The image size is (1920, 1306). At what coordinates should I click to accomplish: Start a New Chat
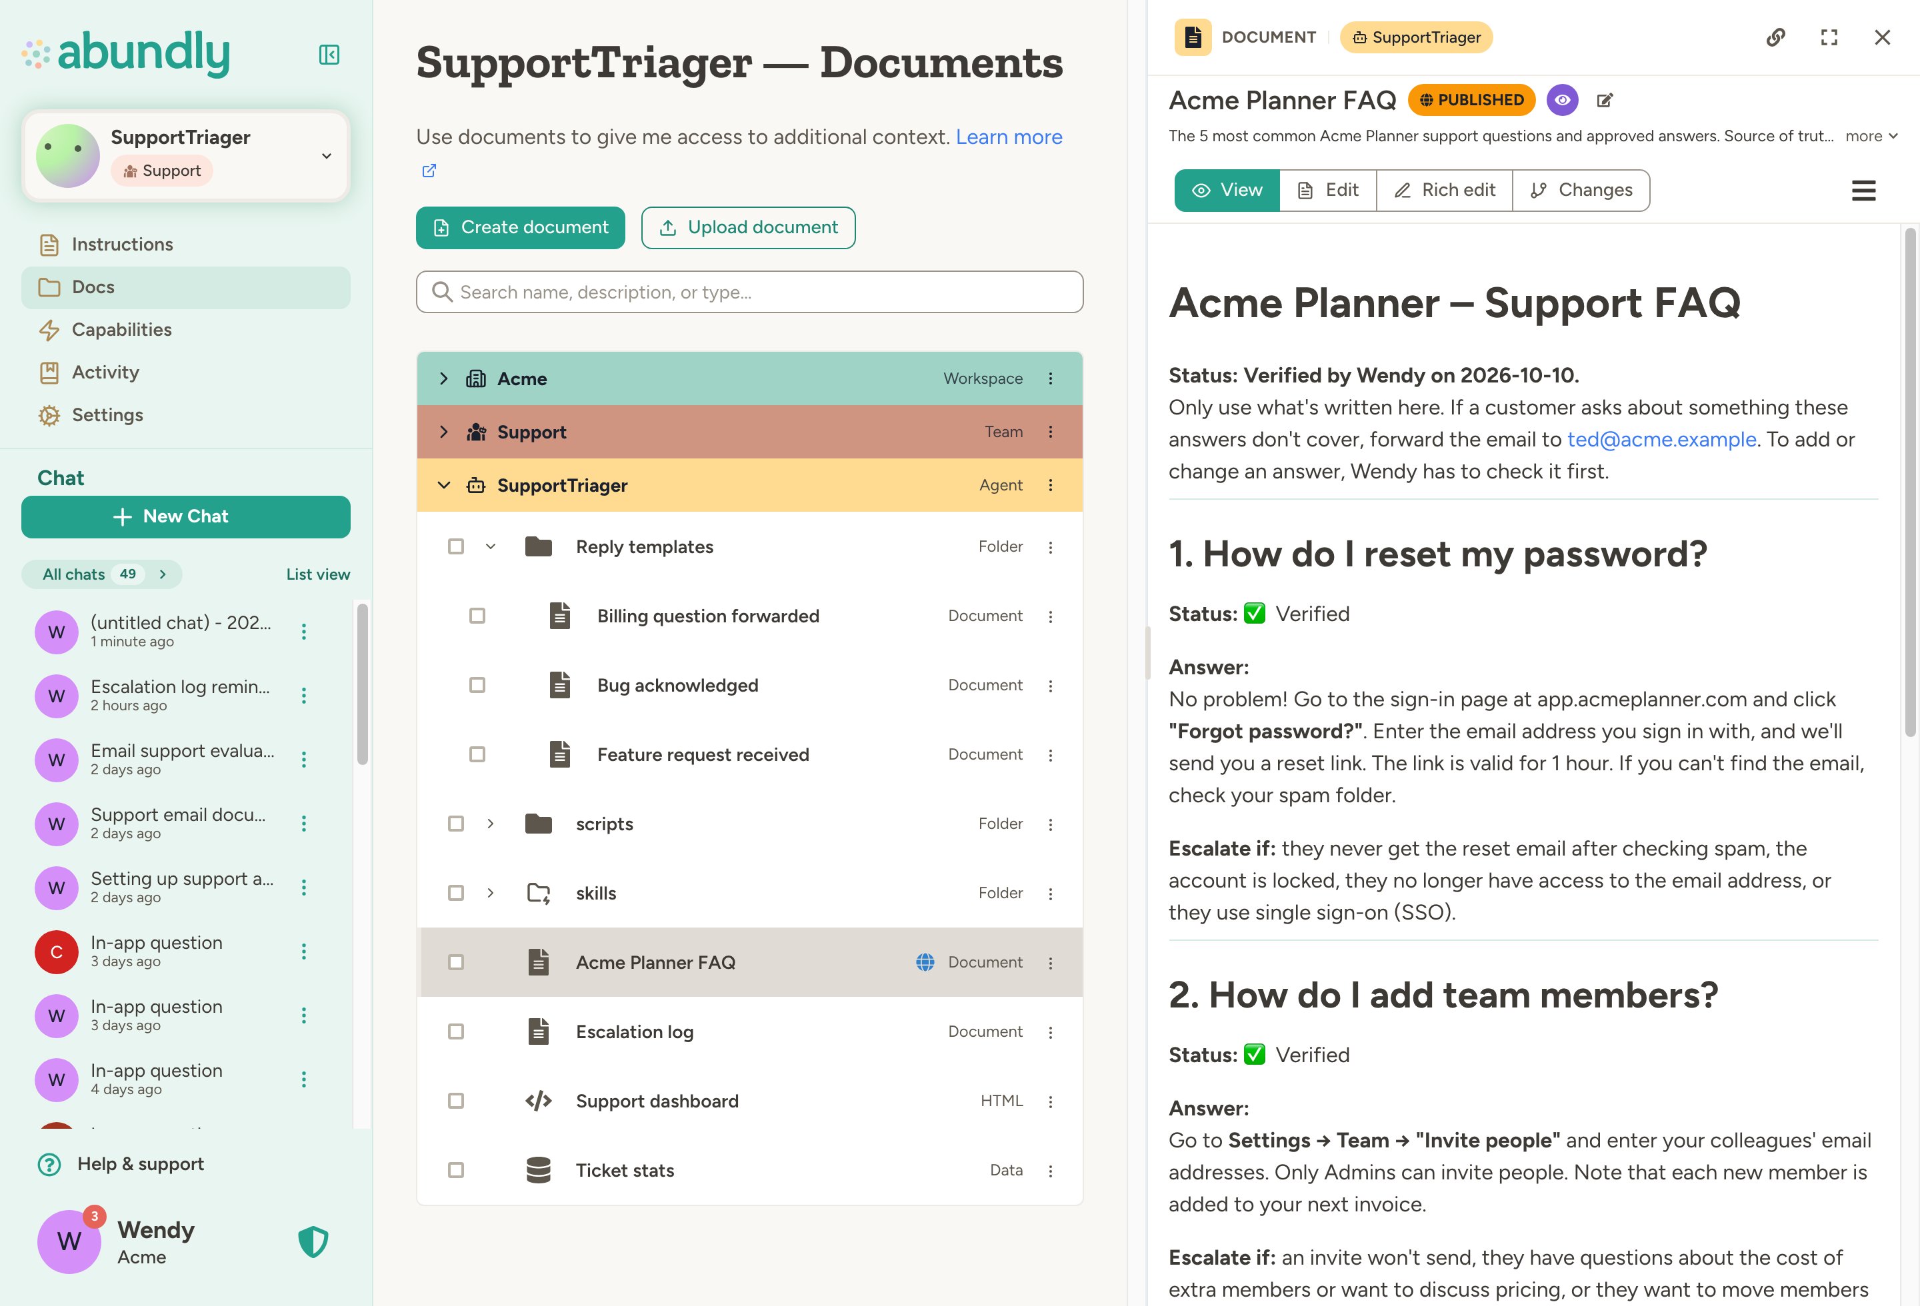[186, 517]
